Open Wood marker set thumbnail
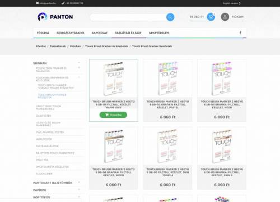 point(114,146)
